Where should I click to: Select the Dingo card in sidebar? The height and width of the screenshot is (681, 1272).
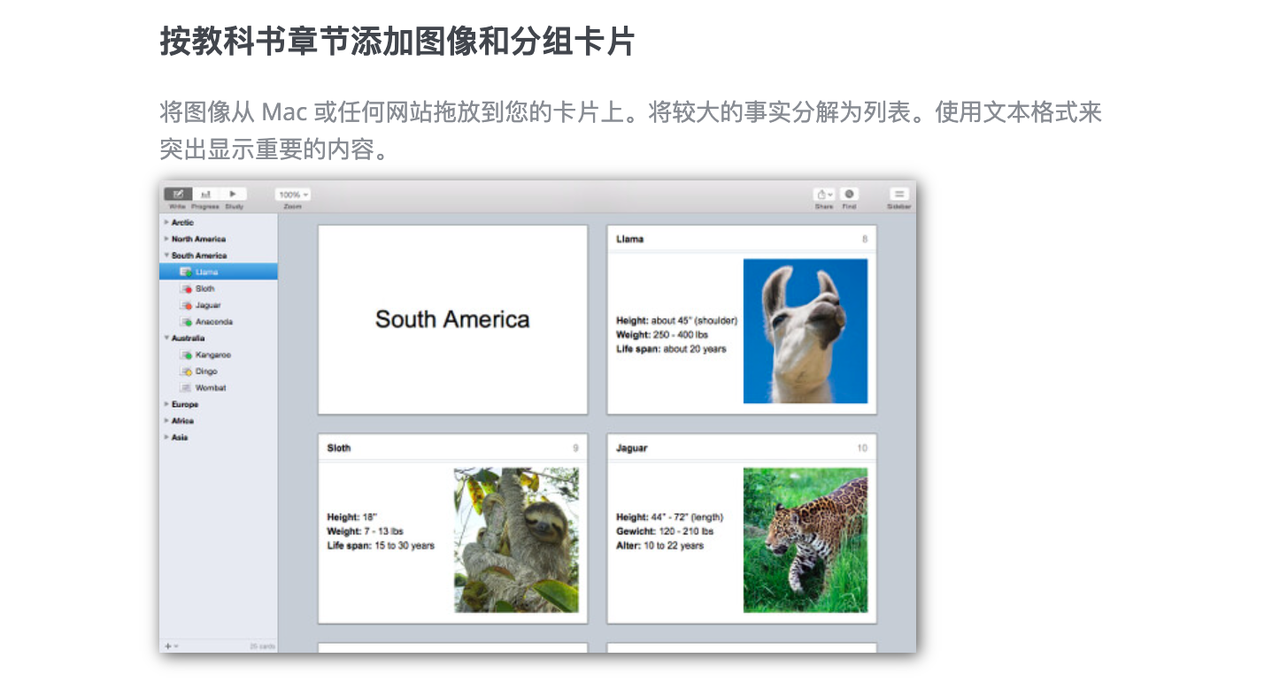[x=219, y=371]
